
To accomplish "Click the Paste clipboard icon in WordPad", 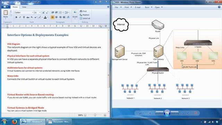I will (6, 12).
